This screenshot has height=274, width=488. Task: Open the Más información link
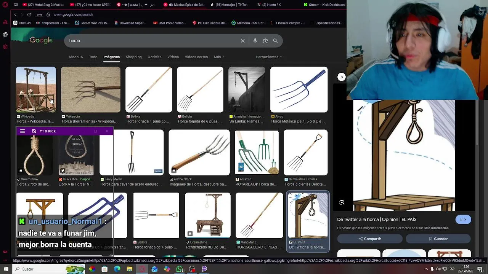pyautogui.click(x=437, y=228)
